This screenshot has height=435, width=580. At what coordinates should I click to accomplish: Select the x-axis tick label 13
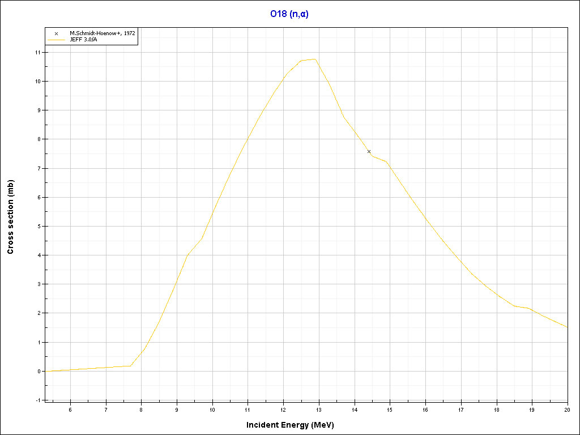(x=319, y=410)
